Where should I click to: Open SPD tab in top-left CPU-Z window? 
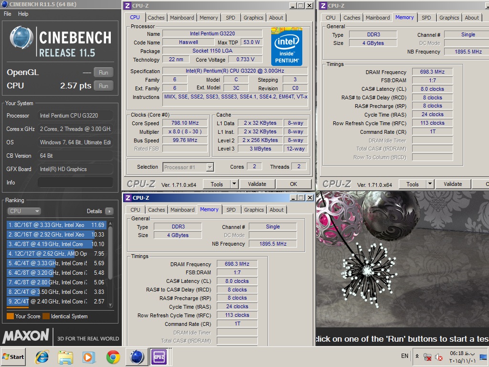click(x=231, y=18)
